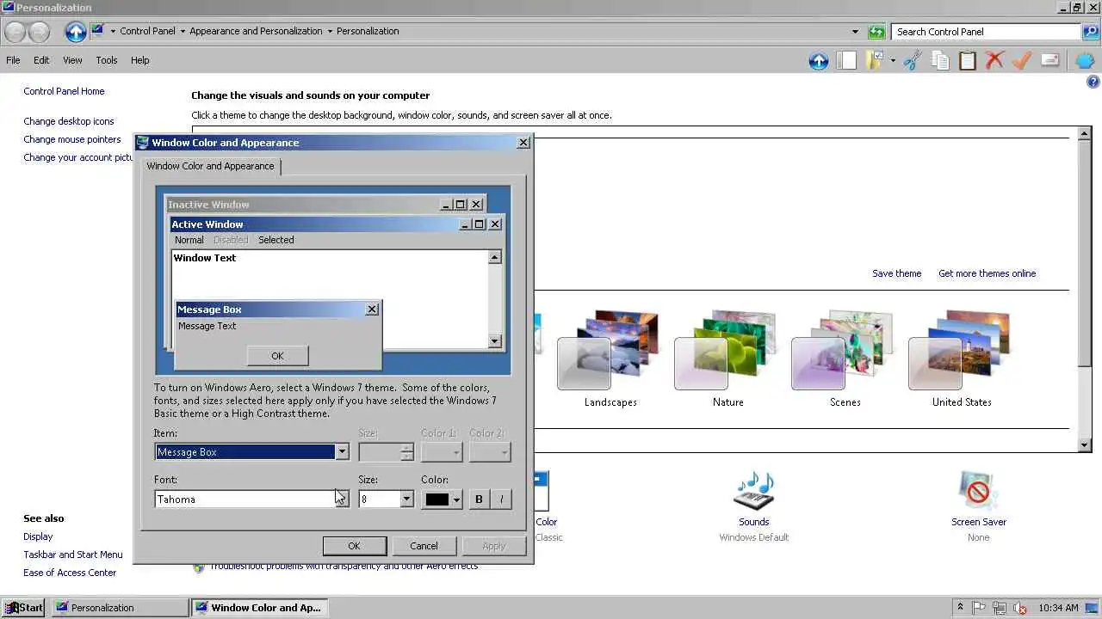
Task: Click the blue Up arrow next to navigation buttons
Action: click(x=76, y=32)
